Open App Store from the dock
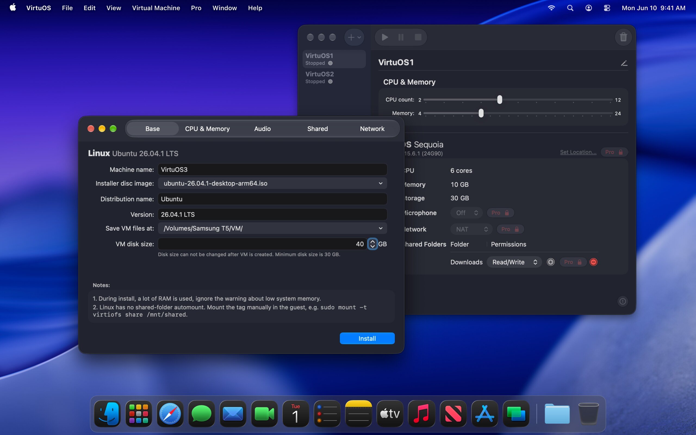Image resolution: width=696 pixels, height=435 pixels. [484, 414]
